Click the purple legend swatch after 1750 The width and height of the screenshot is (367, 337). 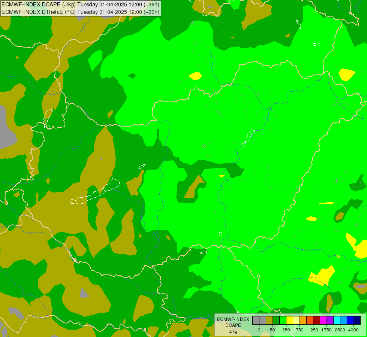pos(330,321)
